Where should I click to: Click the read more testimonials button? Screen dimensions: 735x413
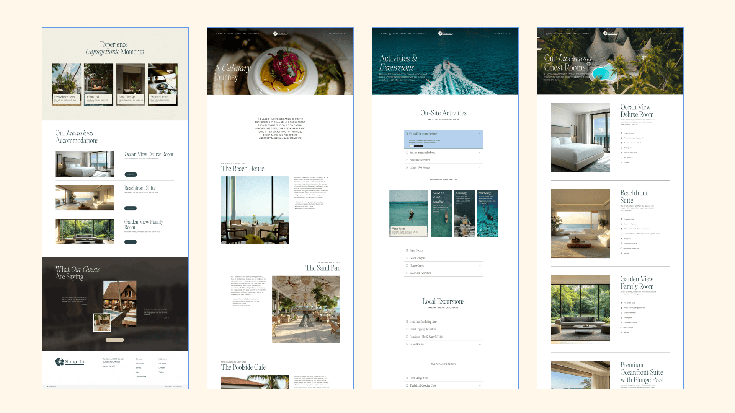click(x=115, y=340)
